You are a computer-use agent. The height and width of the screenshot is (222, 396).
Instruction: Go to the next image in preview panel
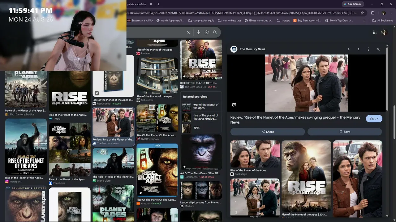coord(359,49)
